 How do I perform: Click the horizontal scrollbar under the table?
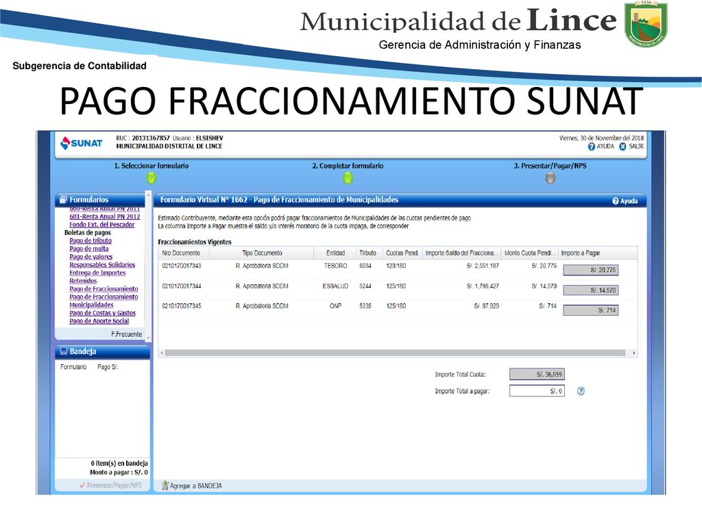pos(395,353)
